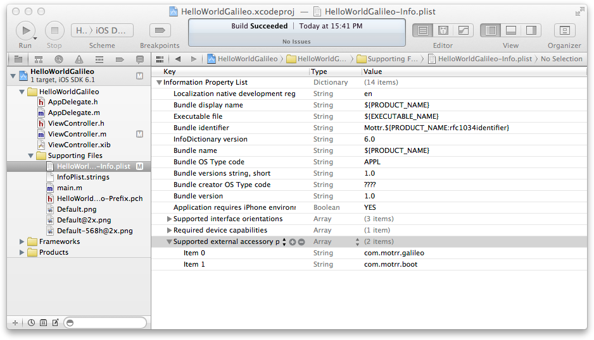This screenshot has height=340, width=594.
Task: Click HelloWorldG... folder in jump bar
Action: pyautogui.click(x=317, y=59)
